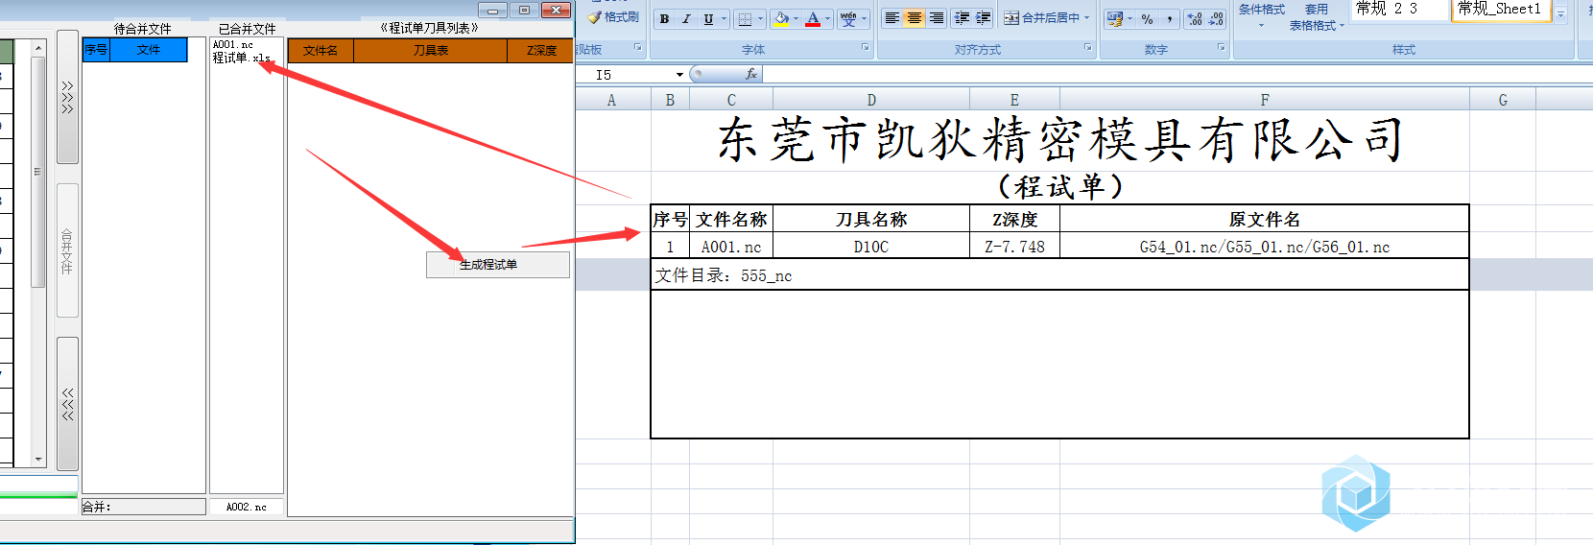Click the left list scrollbar up arrow
The width and height of the screenshot is (1593, 545).
[38, 47]
